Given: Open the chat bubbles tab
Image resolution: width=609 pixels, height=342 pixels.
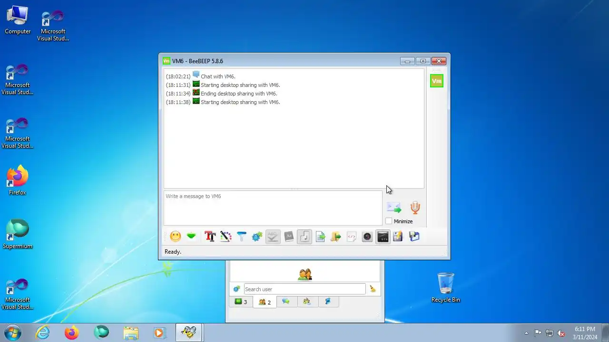Looking at the screenshot, I should coord(286,301).
